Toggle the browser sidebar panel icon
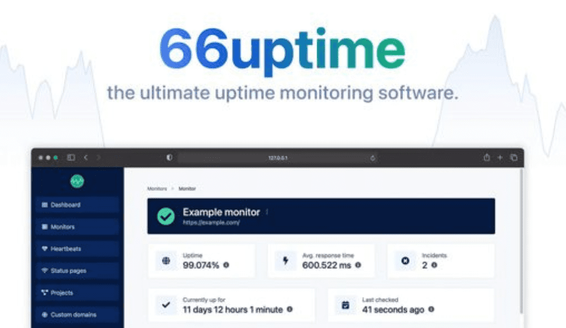566x328 pixels. point(71,158)
